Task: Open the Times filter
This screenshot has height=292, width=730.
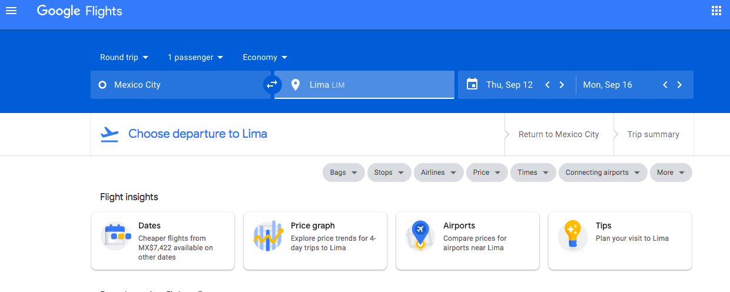Action: [533, 172]
